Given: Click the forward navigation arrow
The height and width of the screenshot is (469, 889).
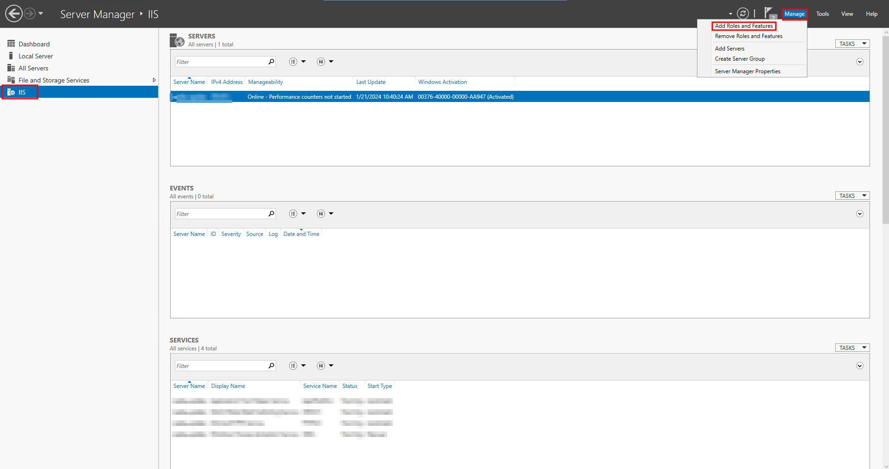Looking at the screenshot, I should [x=29, y=13].
